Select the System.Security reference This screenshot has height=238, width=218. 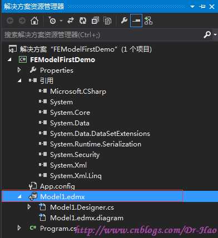pos(75,155)
